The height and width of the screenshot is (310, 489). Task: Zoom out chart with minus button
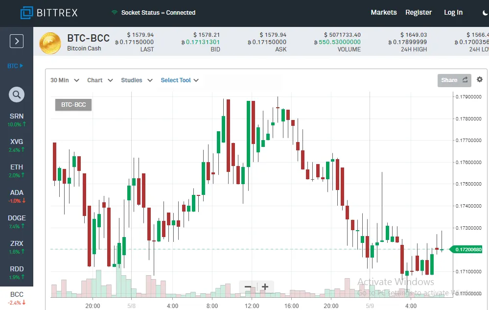(x=248, y=287)
